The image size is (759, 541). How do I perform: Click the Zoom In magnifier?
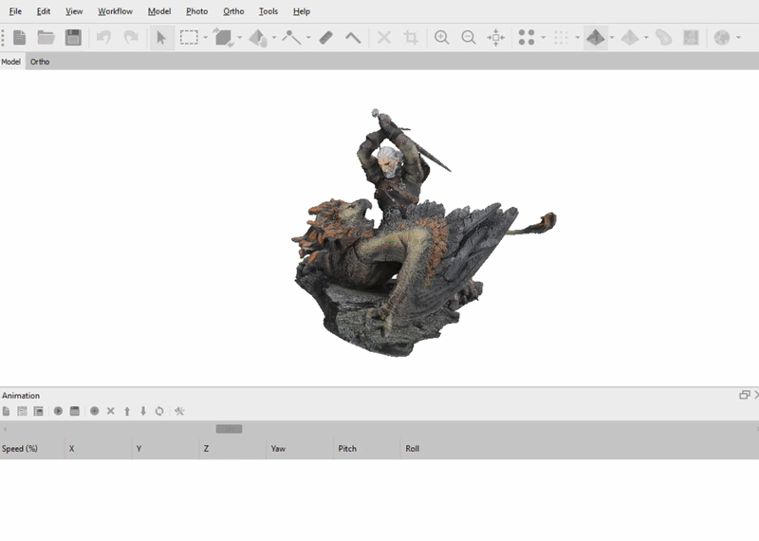pyautogui.click(x=441, y=38)
